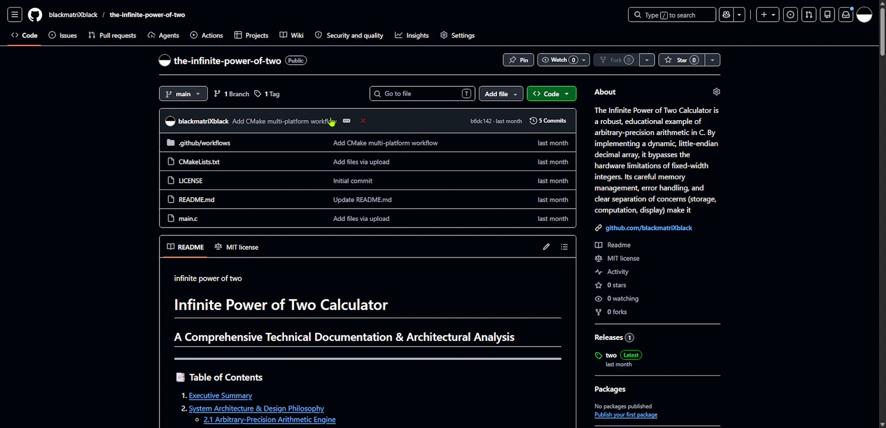Image resolution: width=886 pixels, height=428 pixels.
Task: Open the create new plus dropdown
Action: (767, 15)
